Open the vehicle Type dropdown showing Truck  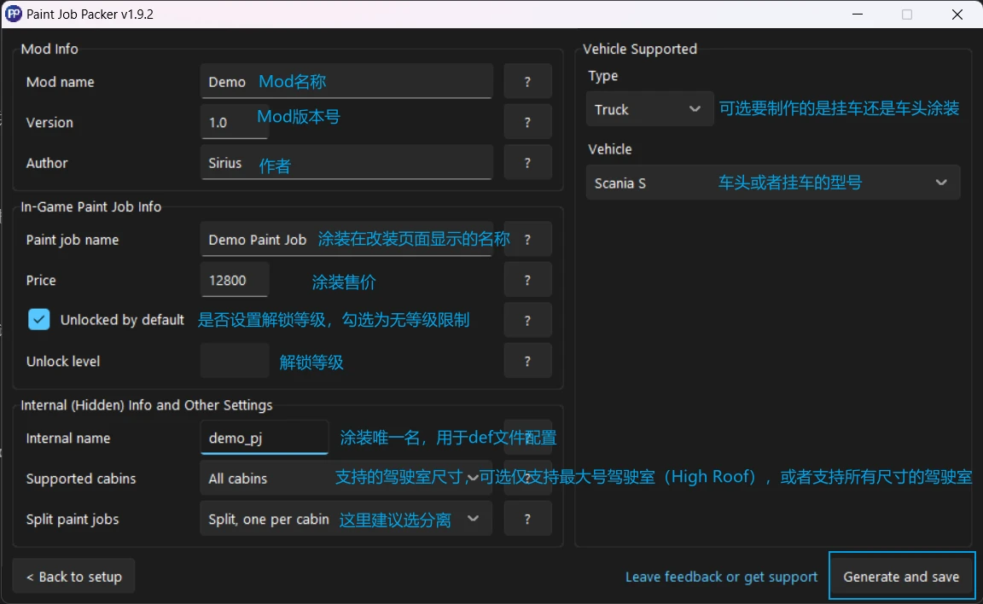649,109
